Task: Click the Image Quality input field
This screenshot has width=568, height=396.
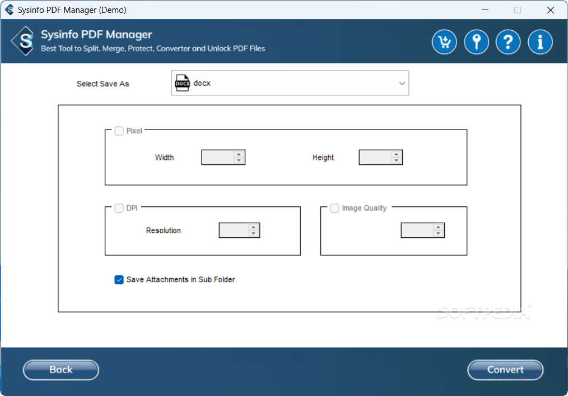Action: (x=417, y=231)
